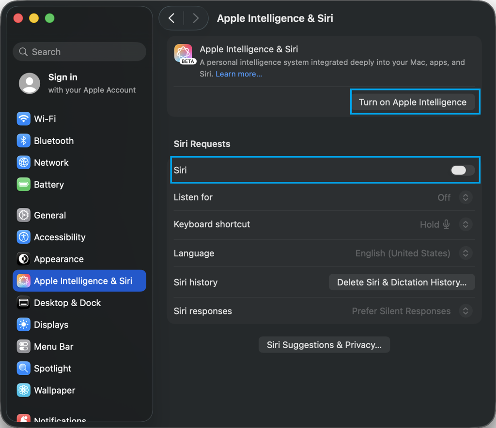
Task: Open Accessibility settings pane
Action: [79, 237]
